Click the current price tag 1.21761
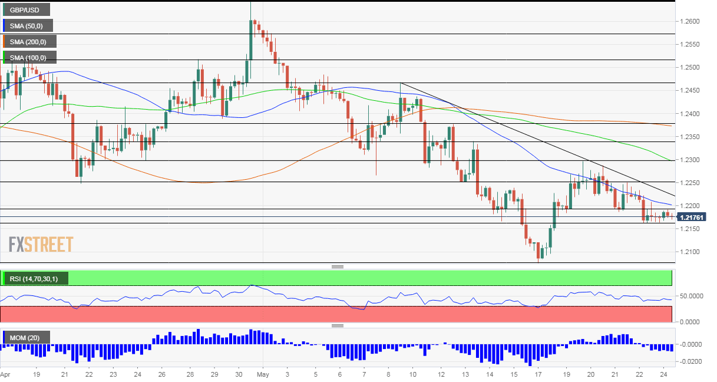The height and width of the screenshot is (382, 717). [x=693, y=217]
